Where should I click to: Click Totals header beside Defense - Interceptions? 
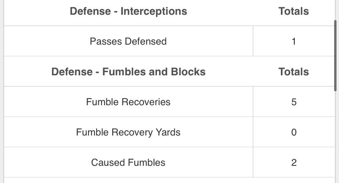tap(294, 11)
